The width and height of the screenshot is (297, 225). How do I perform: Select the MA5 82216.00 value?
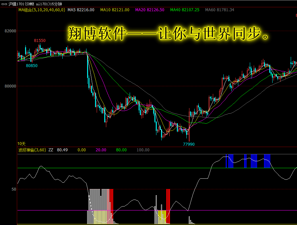coord(81,10)
